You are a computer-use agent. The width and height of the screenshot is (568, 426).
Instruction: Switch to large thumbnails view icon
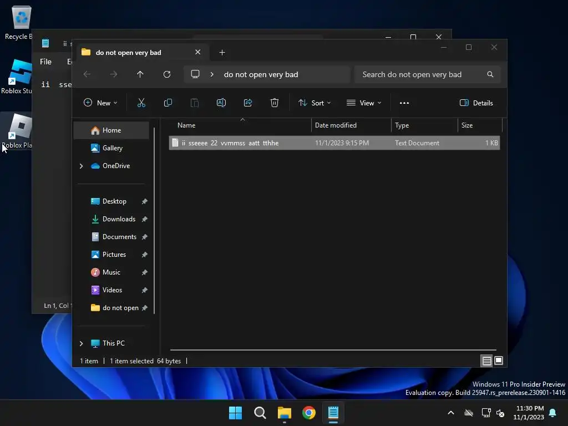pyautogui.click(x=499, y=361)
